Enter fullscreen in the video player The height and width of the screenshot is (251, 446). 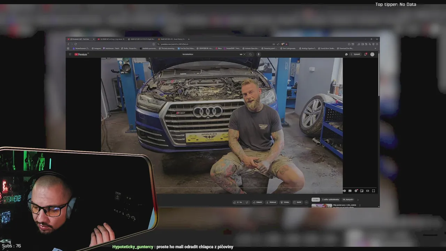point(374,191)
